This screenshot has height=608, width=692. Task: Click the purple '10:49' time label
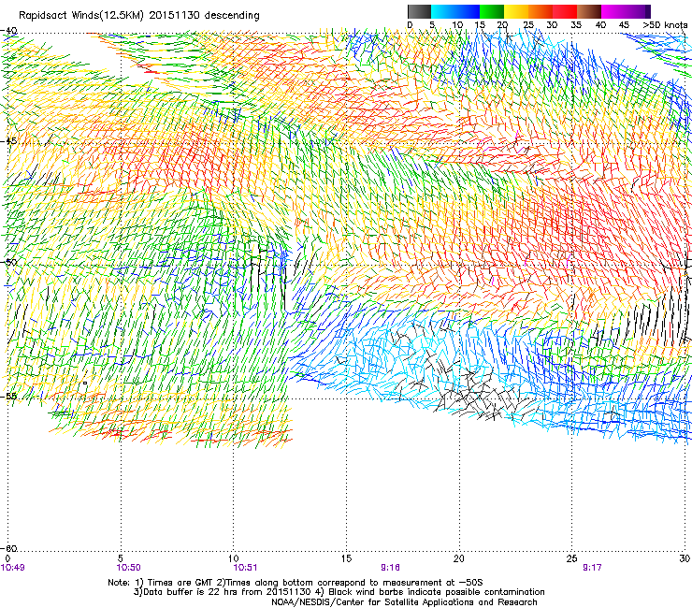pyautogui.click(x=13, y=568)
